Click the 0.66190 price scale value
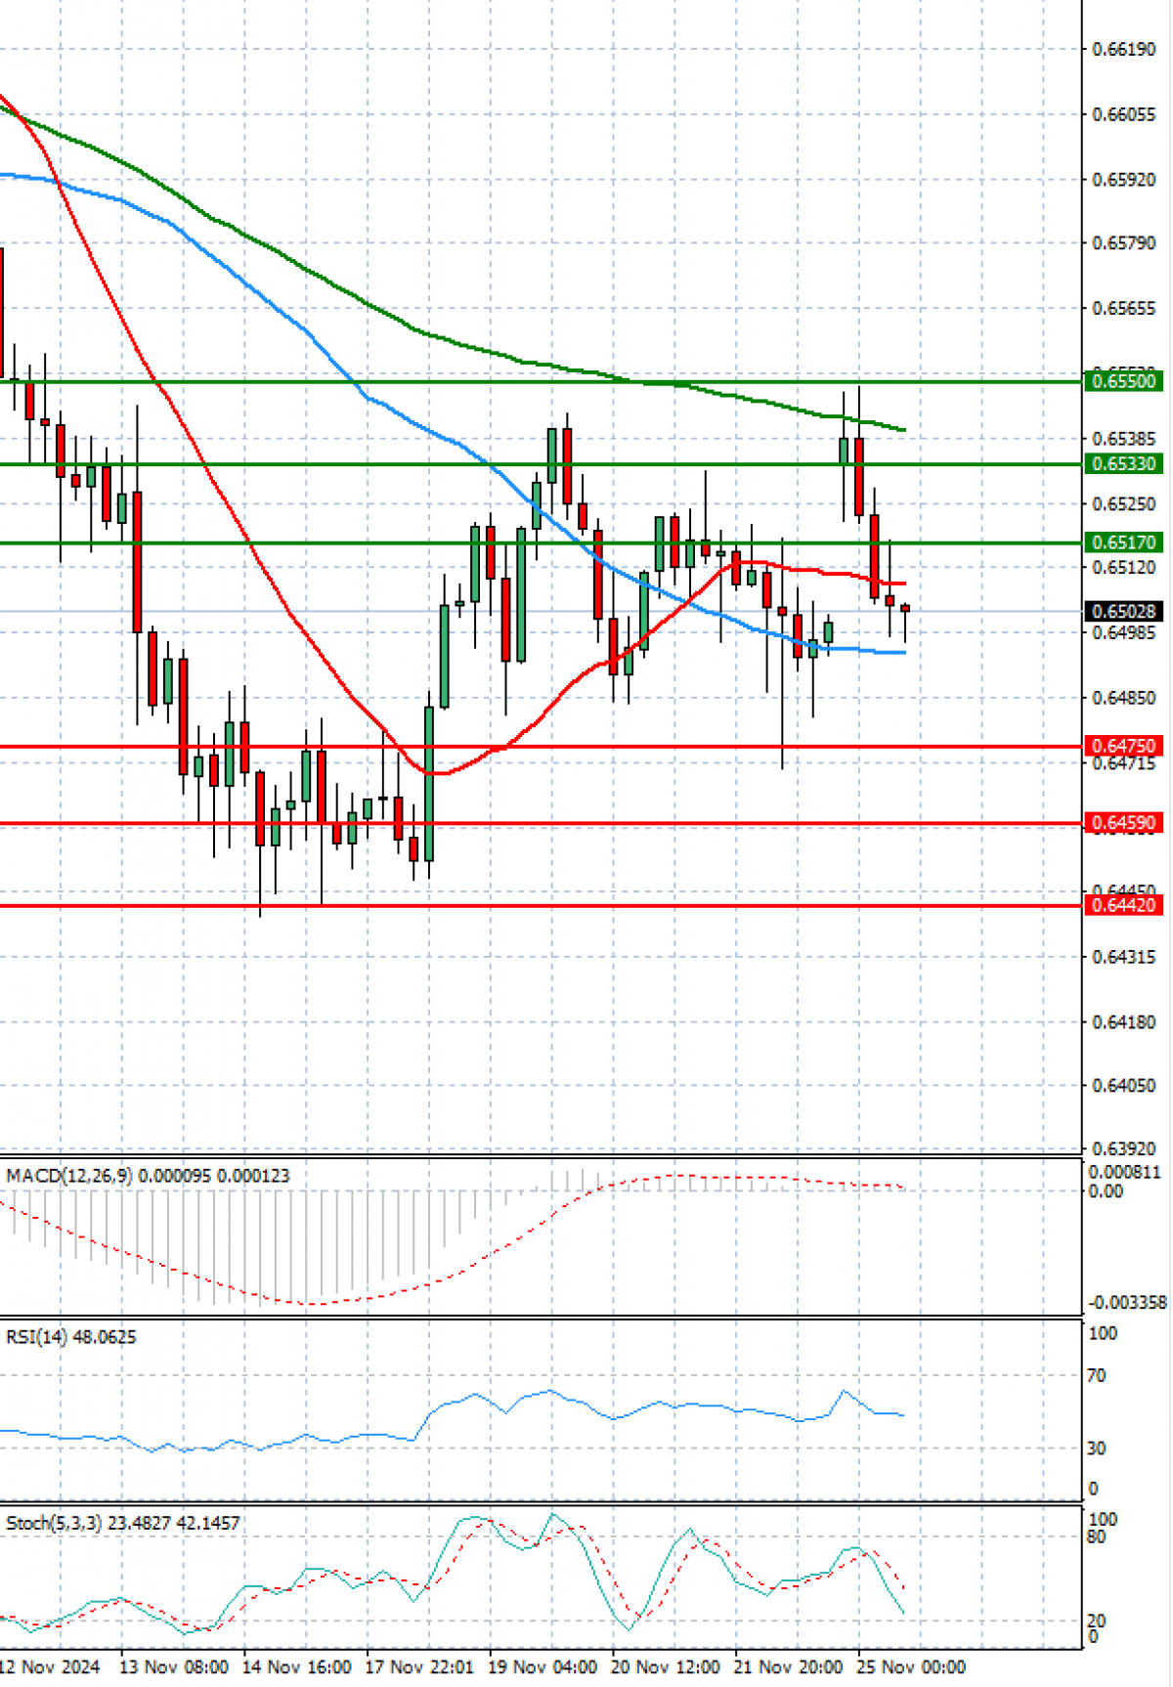This screenshot has height=1687, width=1173. click(1123, 49)
